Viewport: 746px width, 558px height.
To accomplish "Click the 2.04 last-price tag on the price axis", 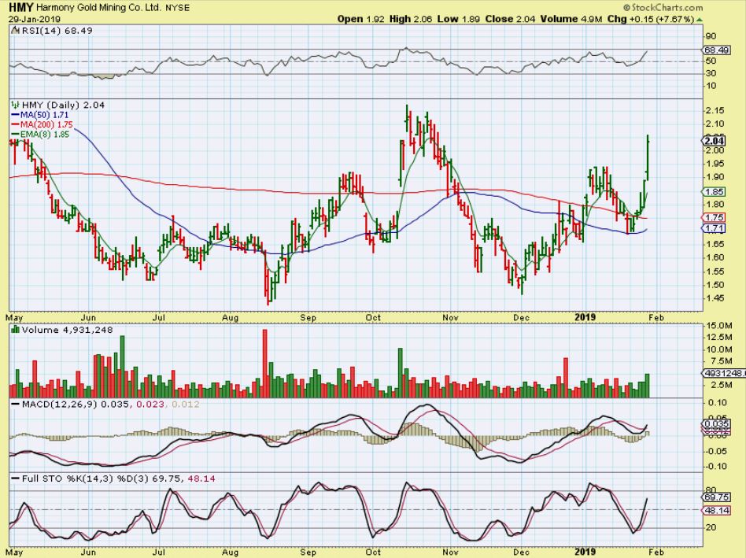I will [714, 141].
